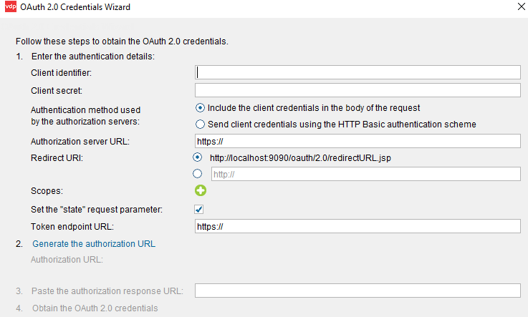
Task: Select HTTP Basic authentication scheme option
Action: coord(200,125)
